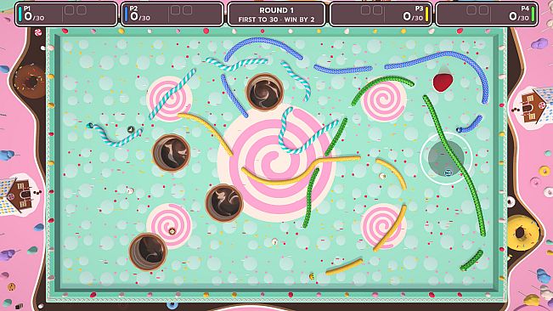The width and height of the screenshot is (553, 311).
Task: Click the cyan color bar beside P1
Action: [20, 14]
